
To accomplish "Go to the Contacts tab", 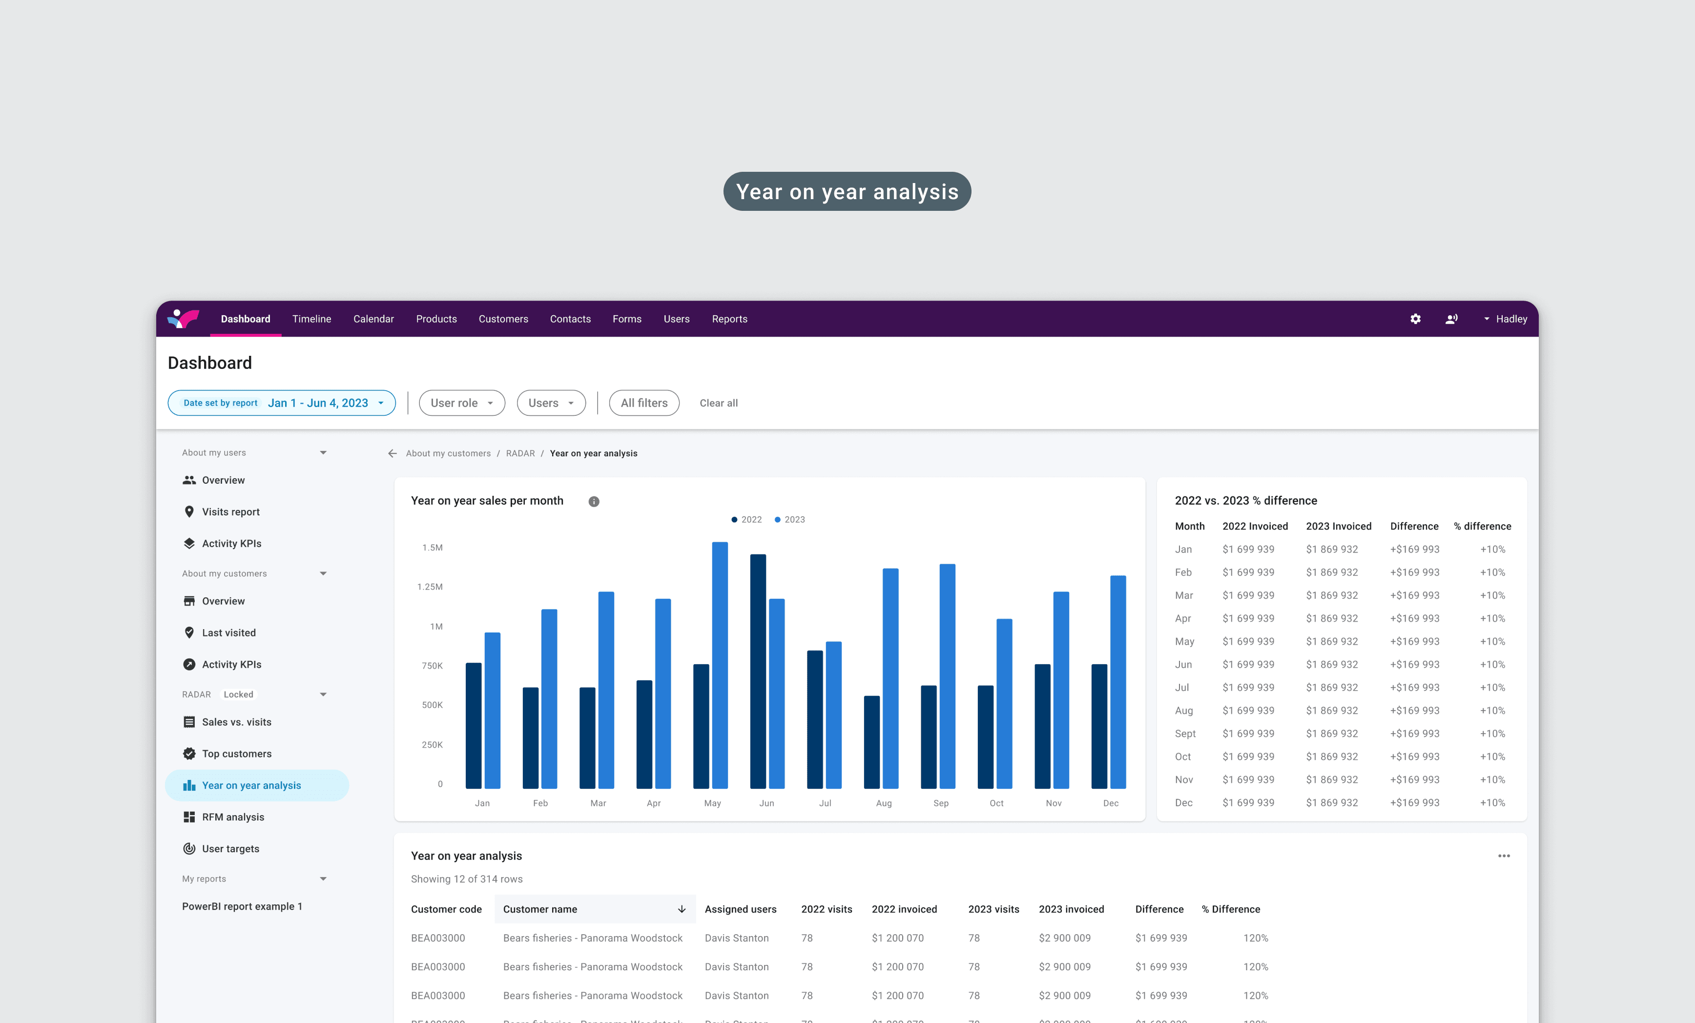I will point(570,319).
